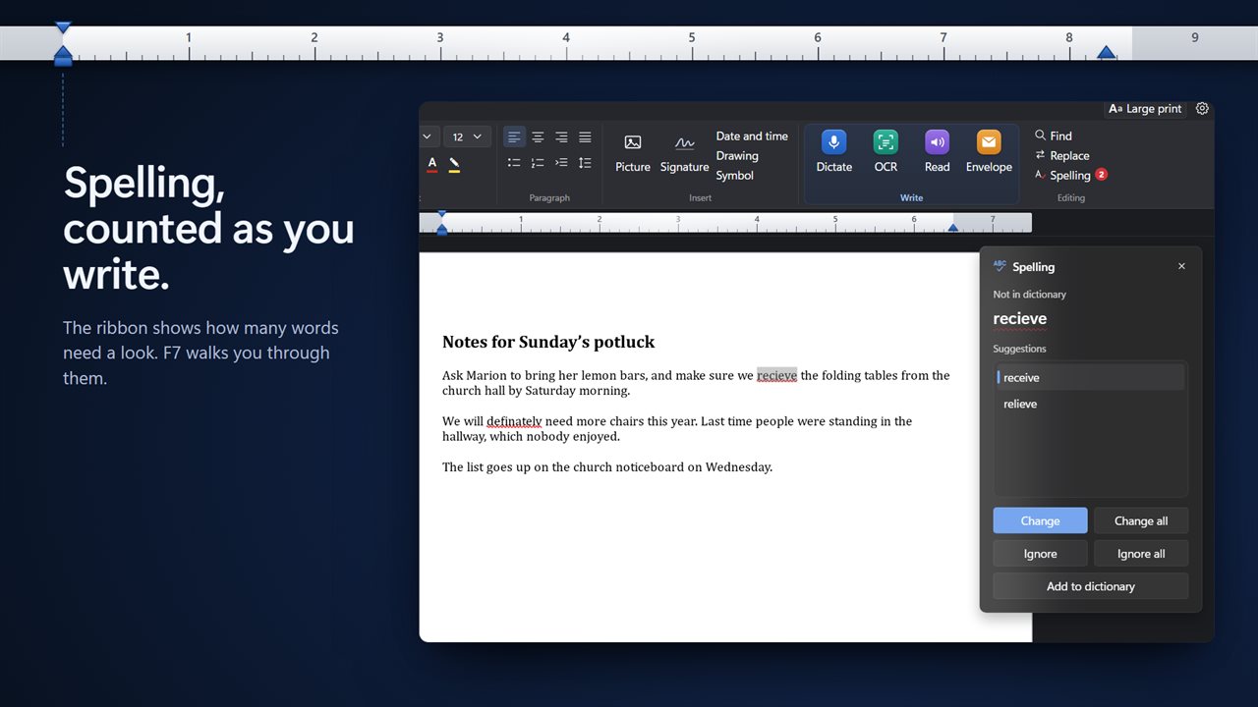Click the first-line indent marker on the document ruler
The image size is (1258, 707).
coord(441,214)
